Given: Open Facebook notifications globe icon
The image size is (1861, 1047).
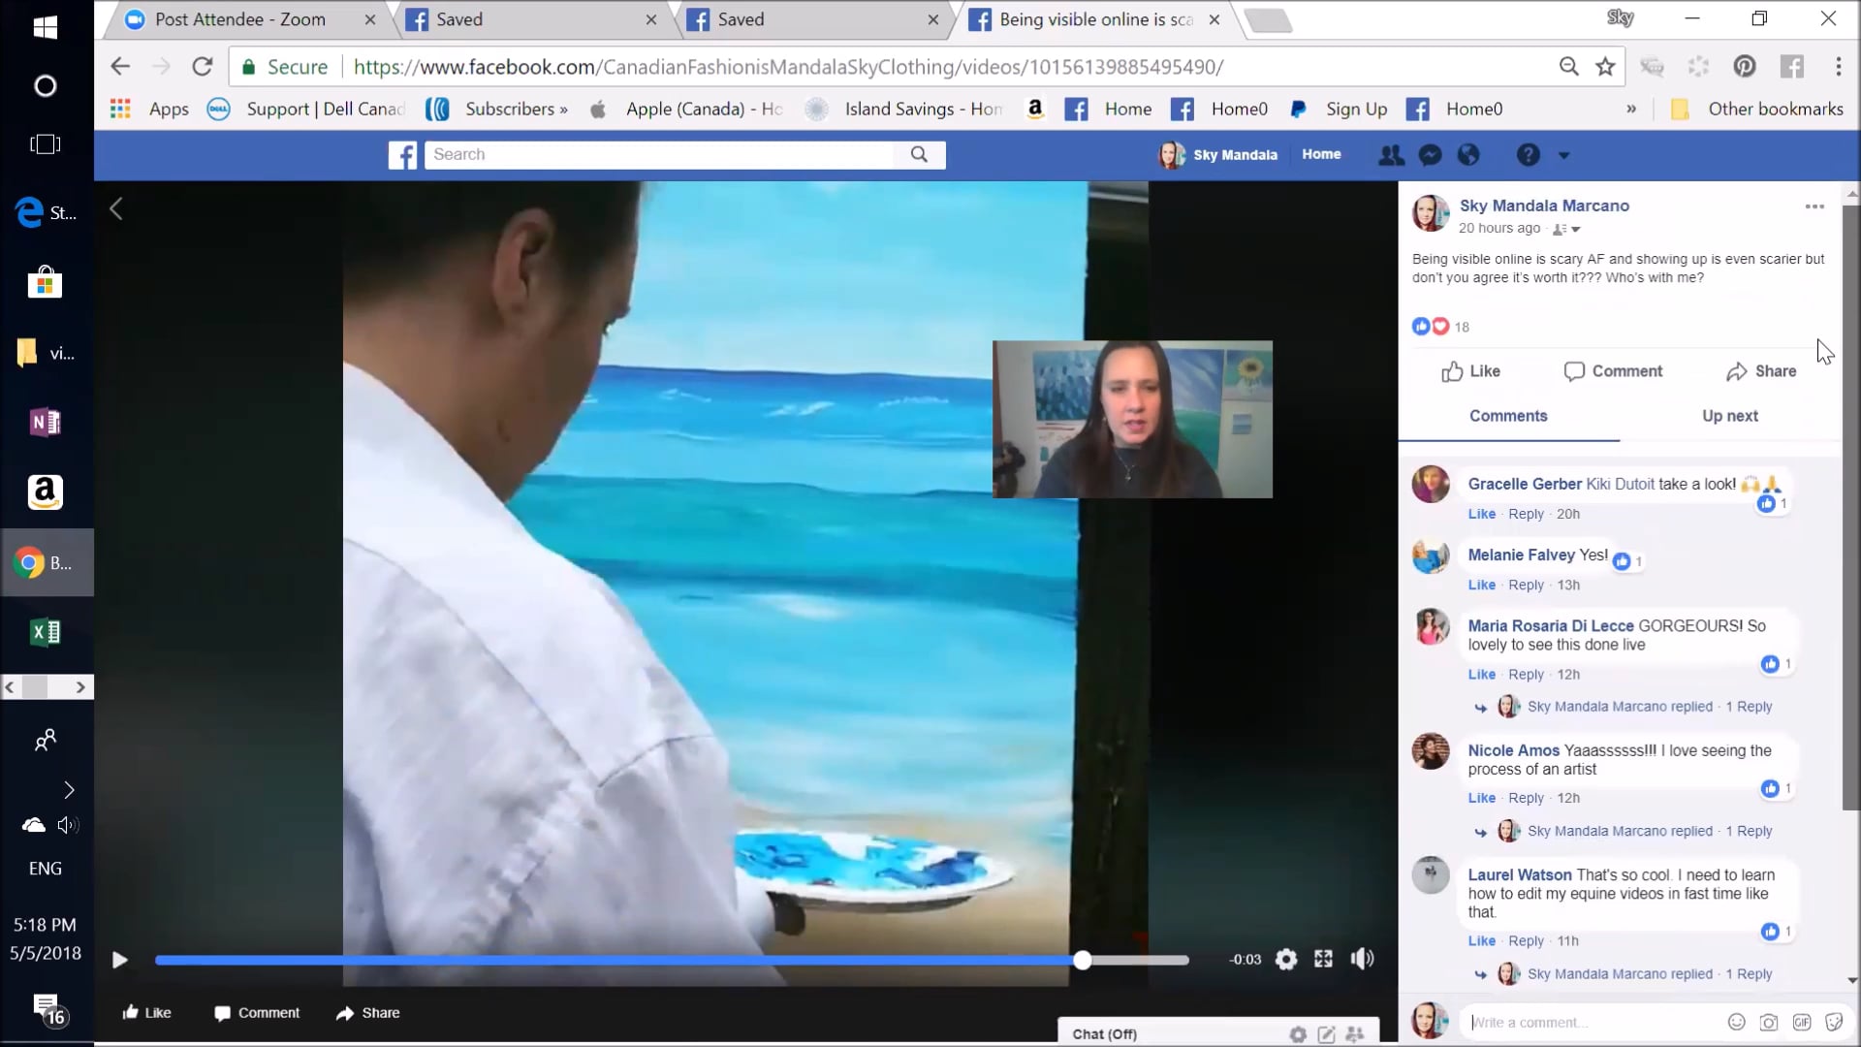Looking at the screenshot, I should click(1468, 155).
